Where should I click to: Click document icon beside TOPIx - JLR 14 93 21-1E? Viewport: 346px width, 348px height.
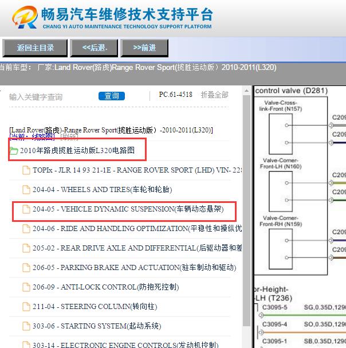coord(26,170)
